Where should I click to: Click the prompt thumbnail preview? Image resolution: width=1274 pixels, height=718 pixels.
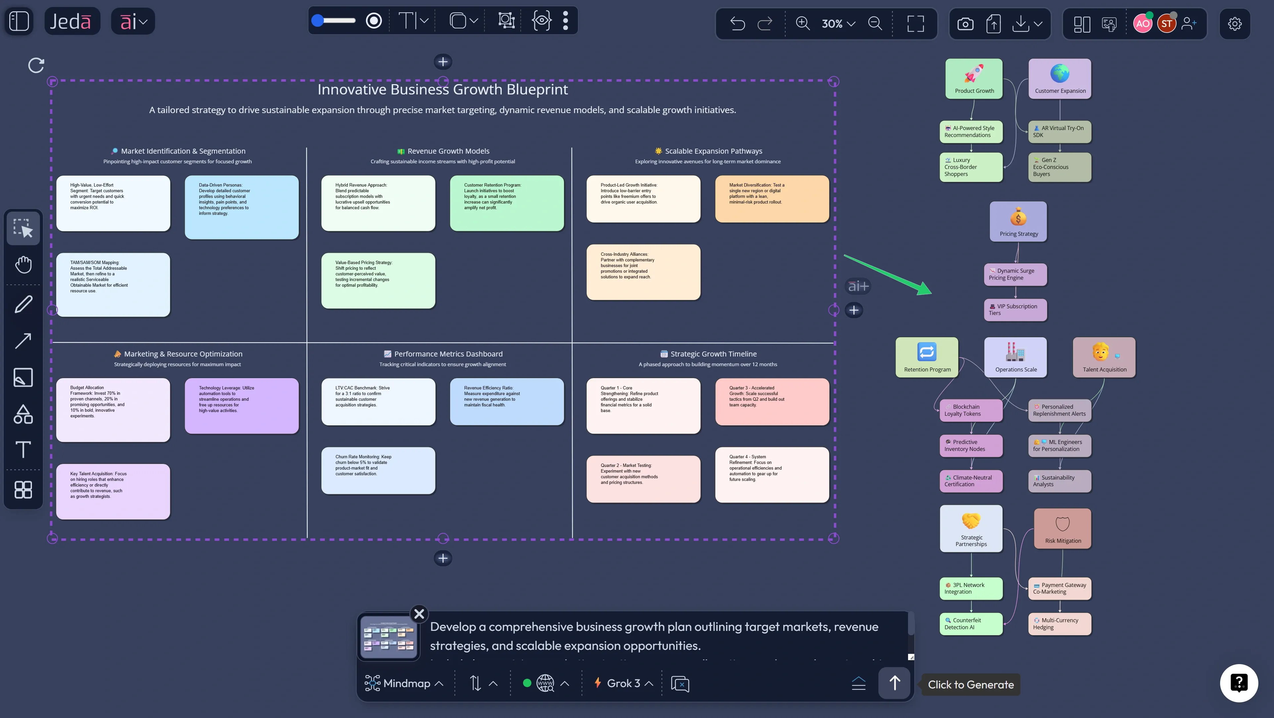coord(389,637)
